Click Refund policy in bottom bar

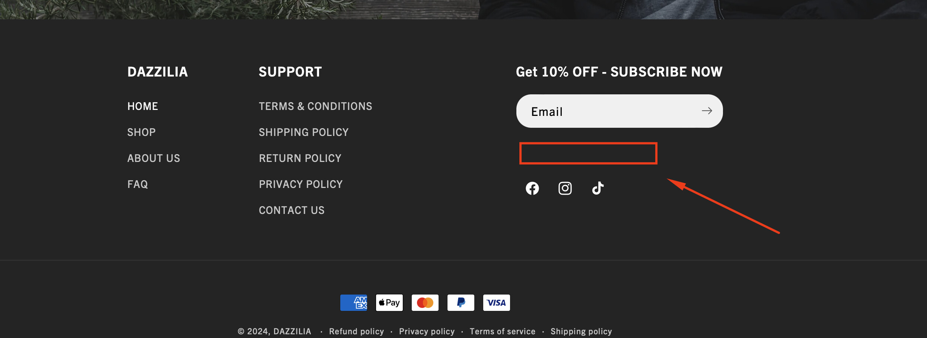click(x=356, y=331)
